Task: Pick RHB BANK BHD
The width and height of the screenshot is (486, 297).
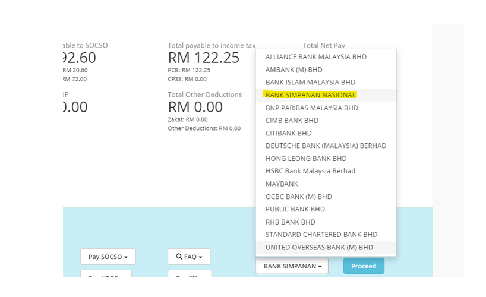Action: click(x=326, y=222)
